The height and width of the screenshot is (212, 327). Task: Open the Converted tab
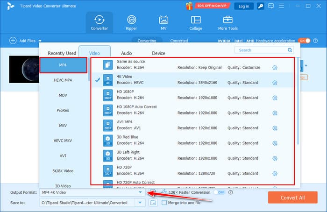pos(179,41)
